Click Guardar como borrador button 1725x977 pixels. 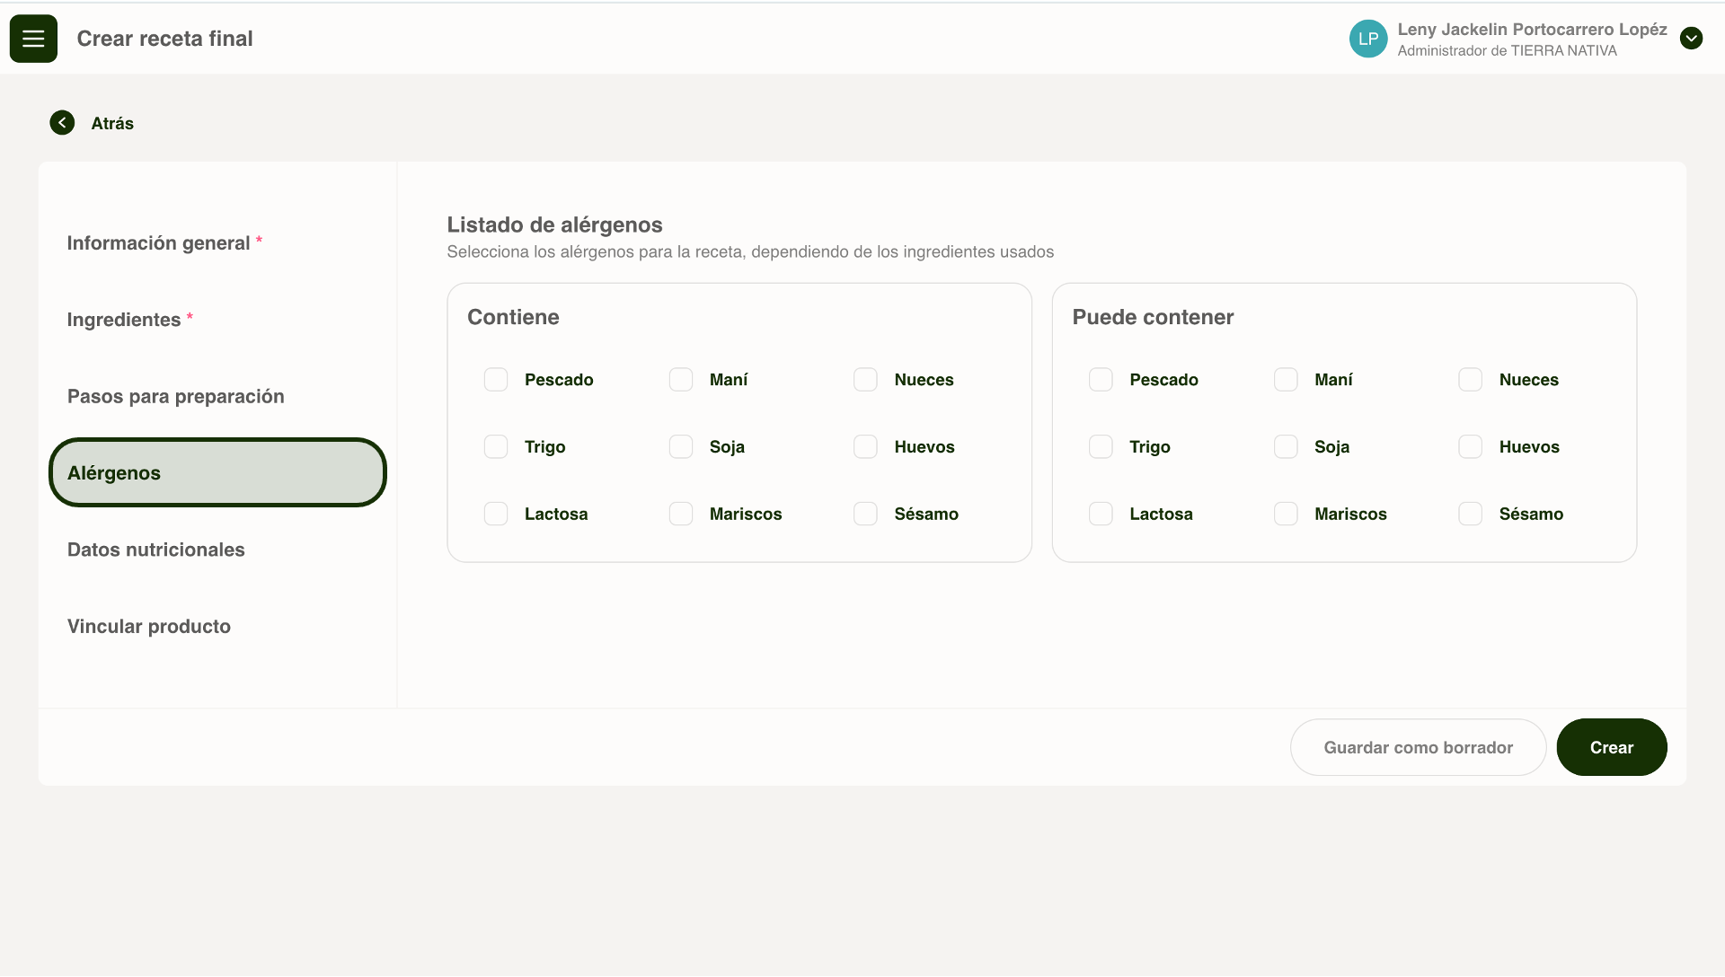coord(1418,747)
